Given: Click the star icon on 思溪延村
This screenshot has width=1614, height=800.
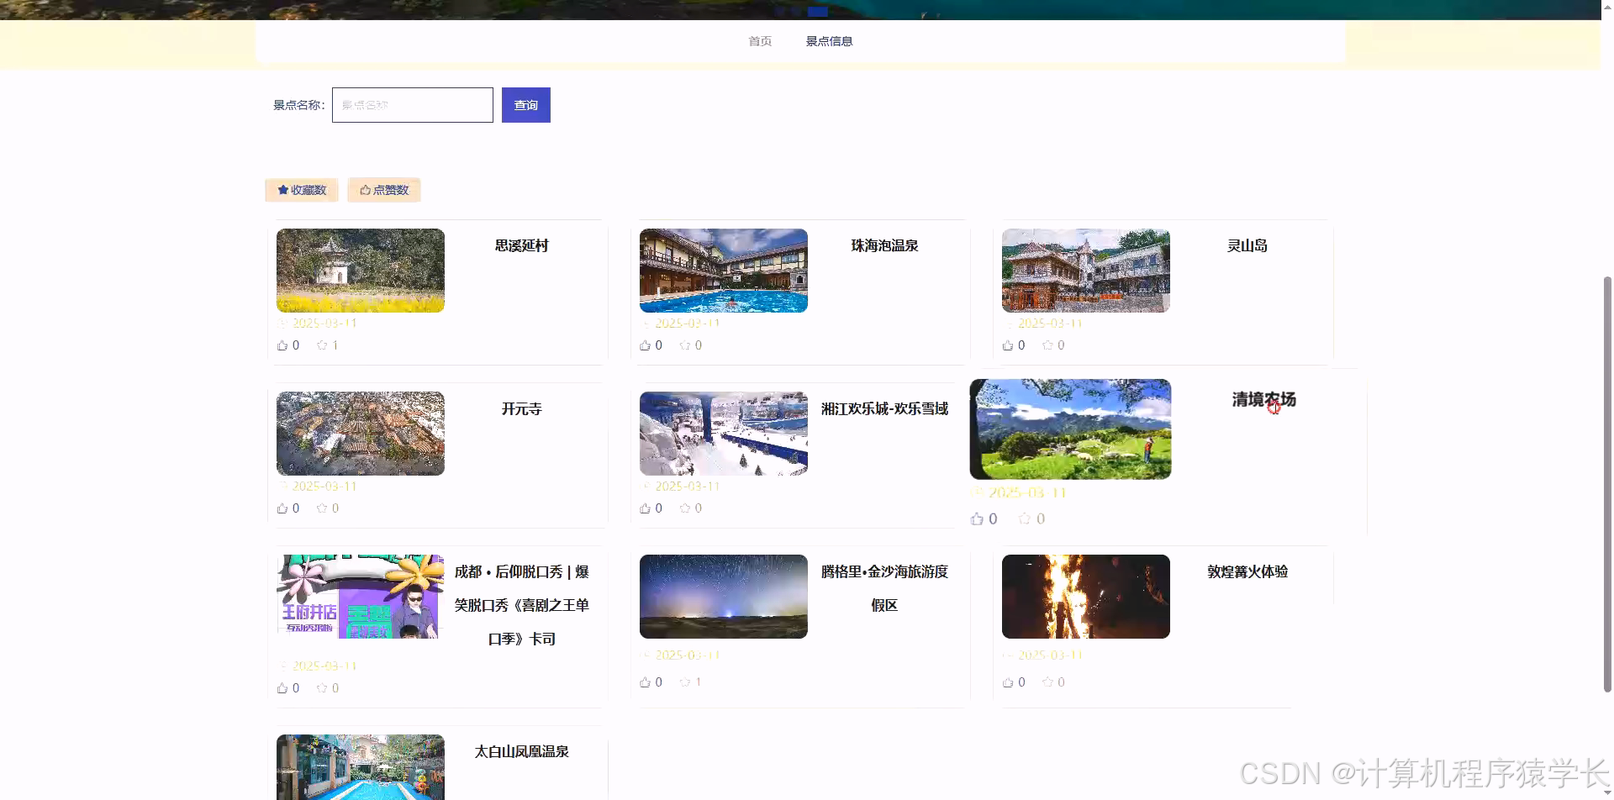Looking at the screenshot, I should pos(322,345).
